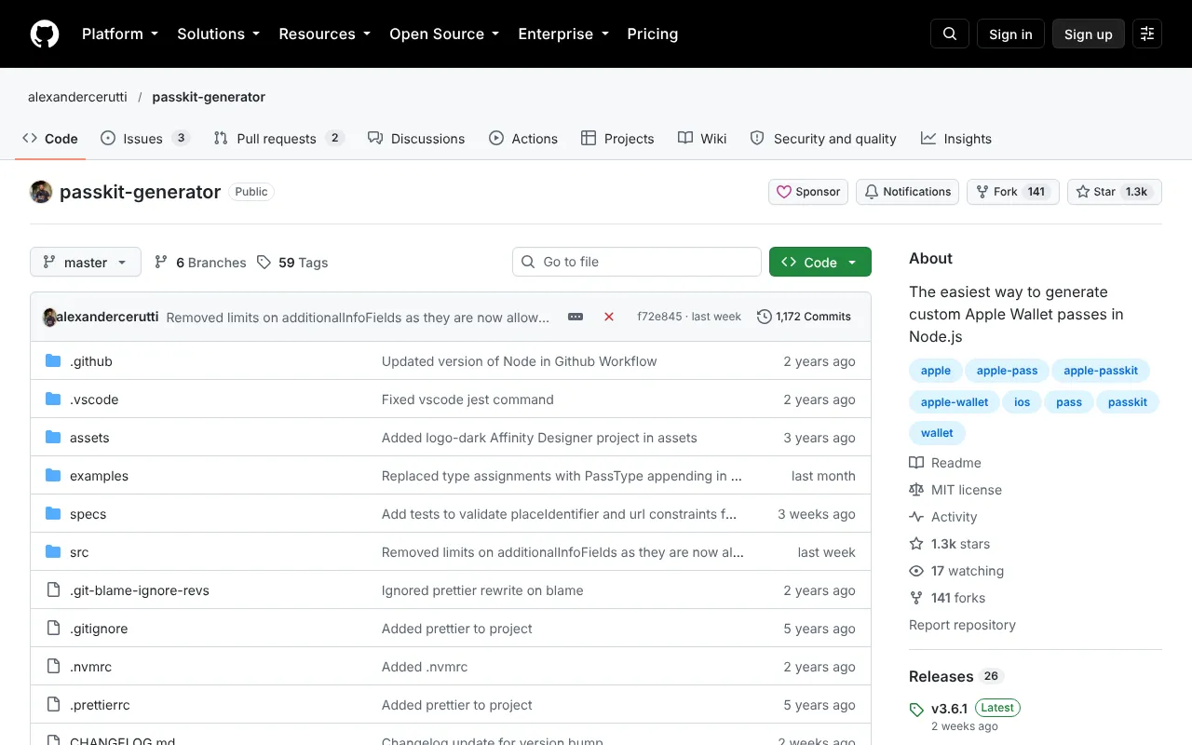Switch to the Pull requests tab
The width and height of the screenshot is (1192, 745).
(x=279, y=139)
